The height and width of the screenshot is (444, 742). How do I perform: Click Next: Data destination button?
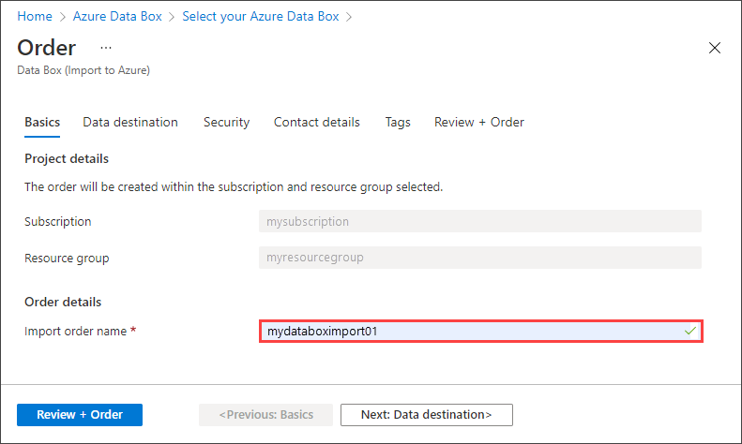tap(426, 414)
